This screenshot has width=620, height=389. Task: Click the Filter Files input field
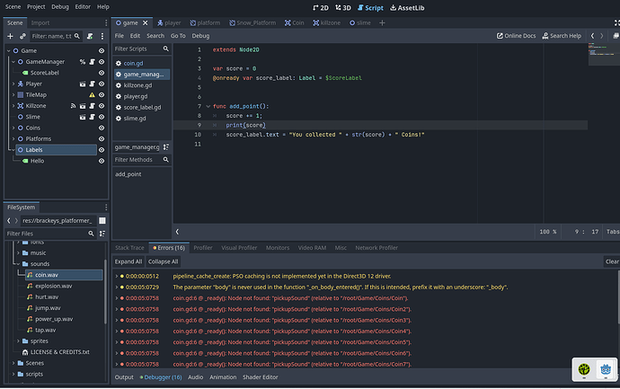coord(50,234)
